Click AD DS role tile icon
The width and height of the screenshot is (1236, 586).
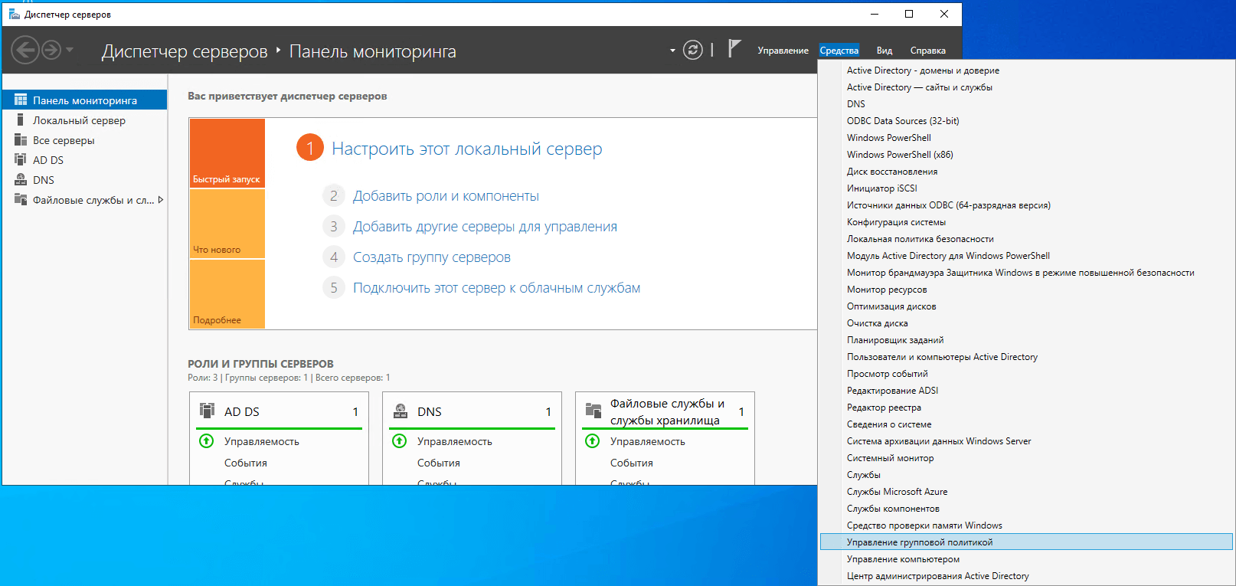point(207,411)
